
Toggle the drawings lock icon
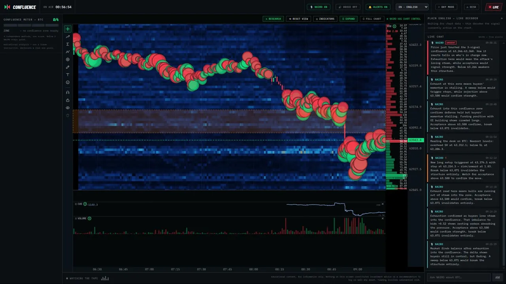[x=68, y=100]
